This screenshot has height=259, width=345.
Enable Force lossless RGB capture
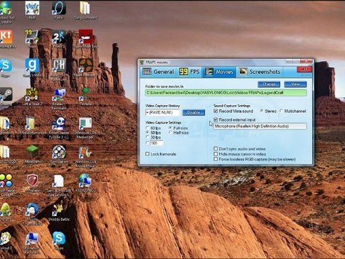point(216,159)
